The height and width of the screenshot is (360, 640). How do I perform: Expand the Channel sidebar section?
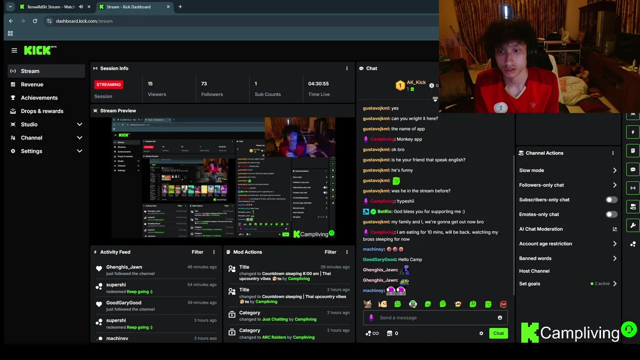(x=46, y=138)
